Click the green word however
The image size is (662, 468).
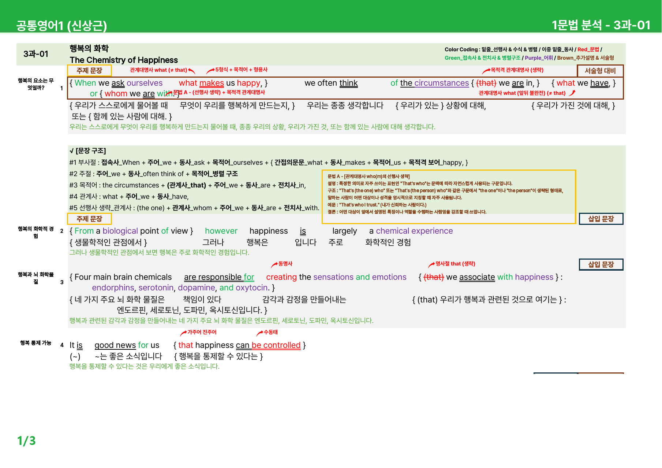[221, 231]
